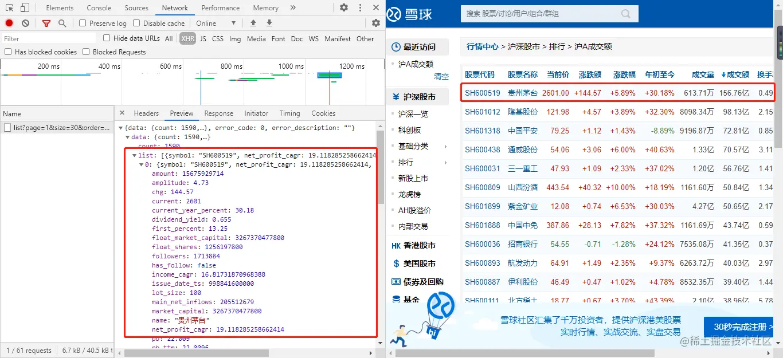Open the Response tab of the request
Screen dimensions: 783x358
point(219,113)
